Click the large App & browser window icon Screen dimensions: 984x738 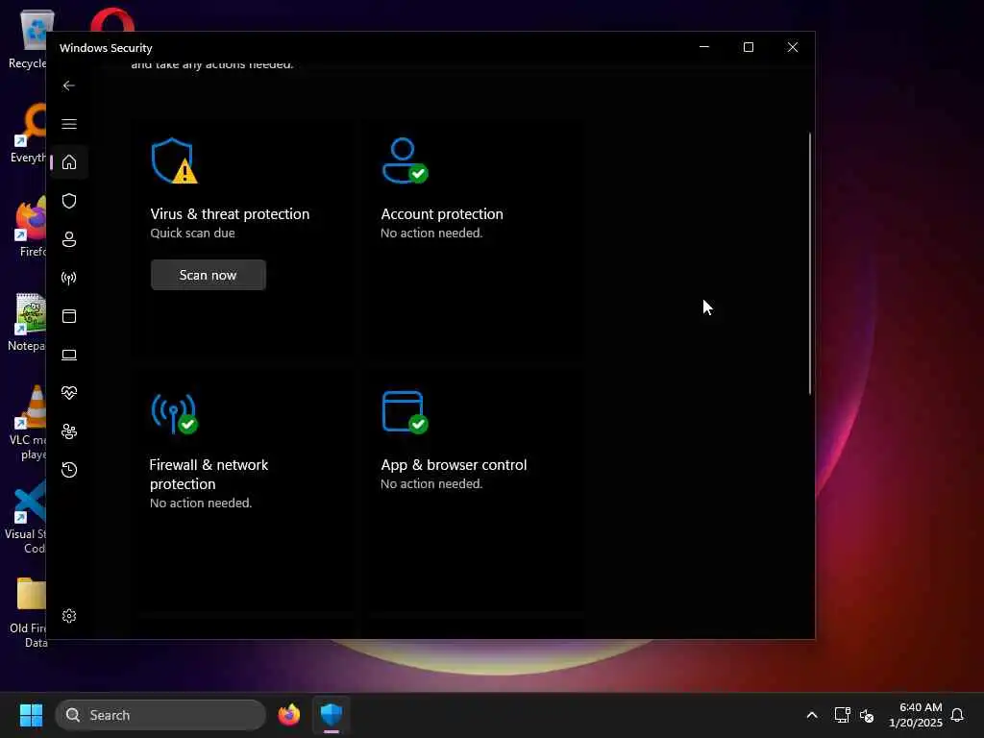click(405, 412)
